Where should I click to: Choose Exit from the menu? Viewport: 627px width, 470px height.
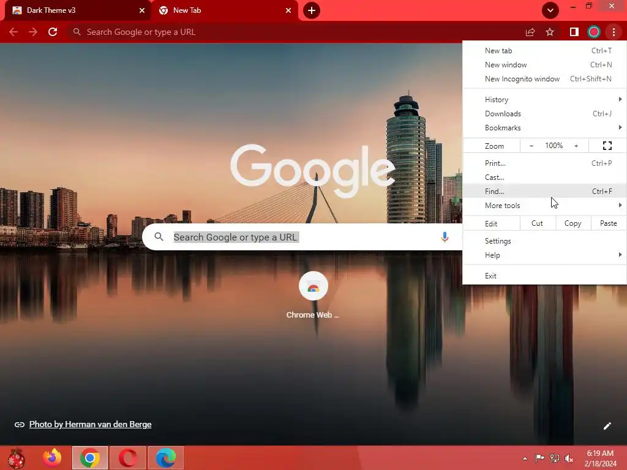click(544, 276)
